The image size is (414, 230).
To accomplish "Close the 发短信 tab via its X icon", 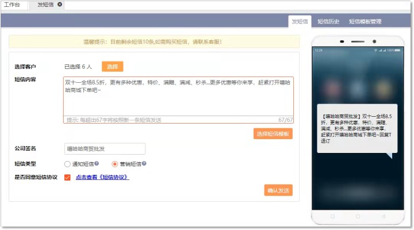I will (60, 5).
